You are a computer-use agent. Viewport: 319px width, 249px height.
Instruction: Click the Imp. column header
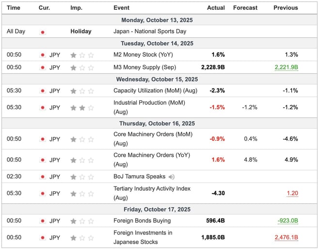[76, 8]
